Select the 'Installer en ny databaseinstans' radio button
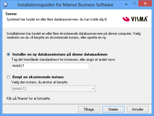The height and width of the screenshot is (116, 154). coord(8,54)
